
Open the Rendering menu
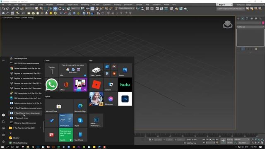[x=85, y=5]
